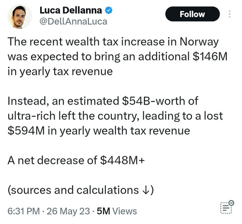Viewport: 242px width, 224px height.
Task: Visit the @DellAnnaLuca handle
Action: tap(73, 22)
